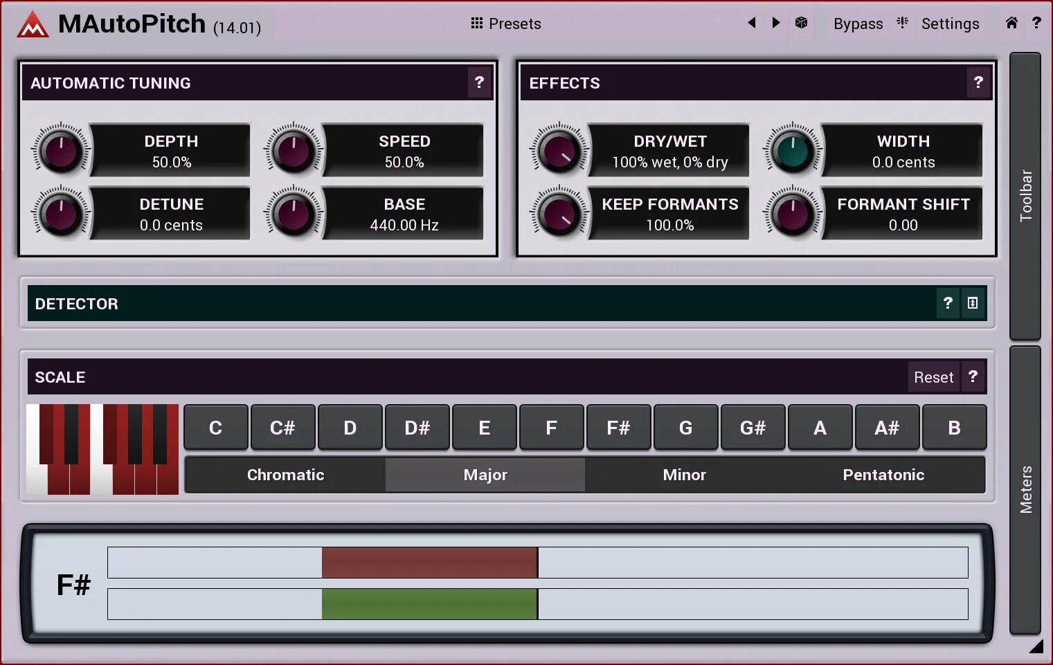Toggle the C note button
Image resolution: width=1053 pixels, height=665 pixels.
point(215,428)
